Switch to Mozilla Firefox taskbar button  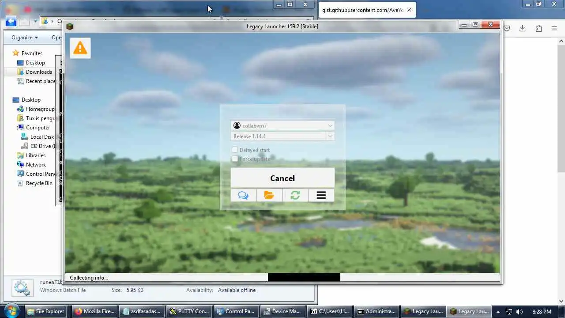[94, 311]
